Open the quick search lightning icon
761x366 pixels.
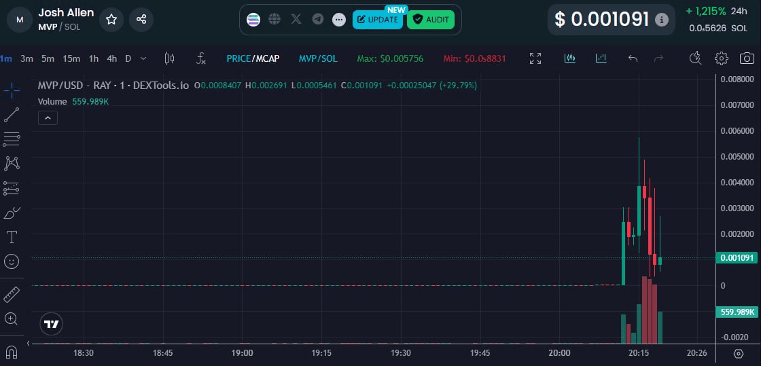coord(696,58)
